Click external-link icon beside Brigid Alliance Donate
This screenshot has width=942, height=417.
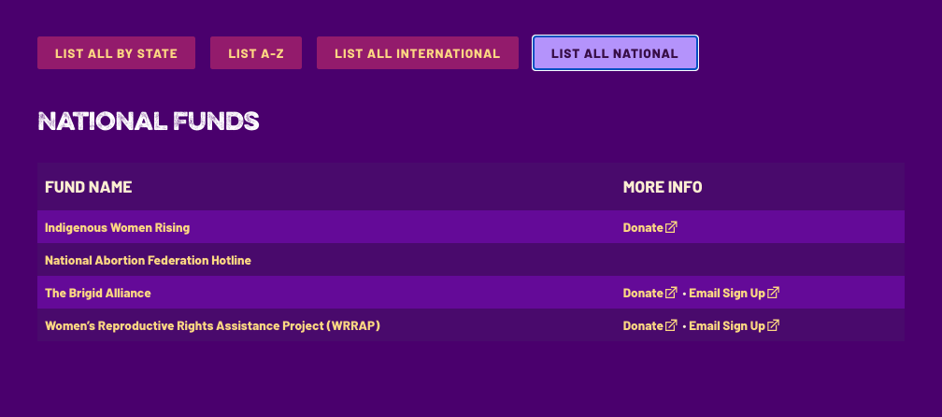[671, 293]
